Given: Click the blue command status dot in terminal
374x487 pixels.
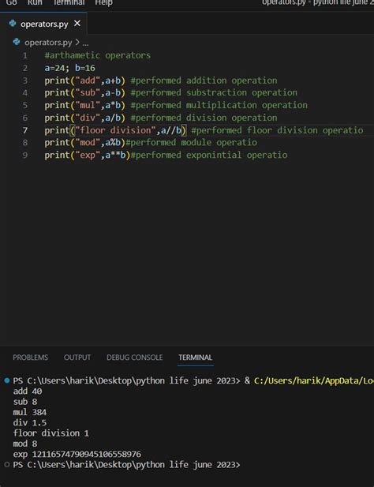Looking at the screenshot, I should pyautogui.click(x=7, y=380).
